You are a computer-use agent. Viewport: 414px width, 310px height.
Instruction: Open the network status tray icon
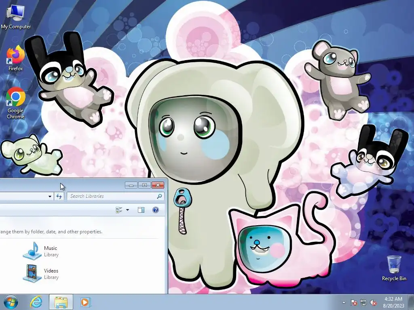click(x=363, y=302)
